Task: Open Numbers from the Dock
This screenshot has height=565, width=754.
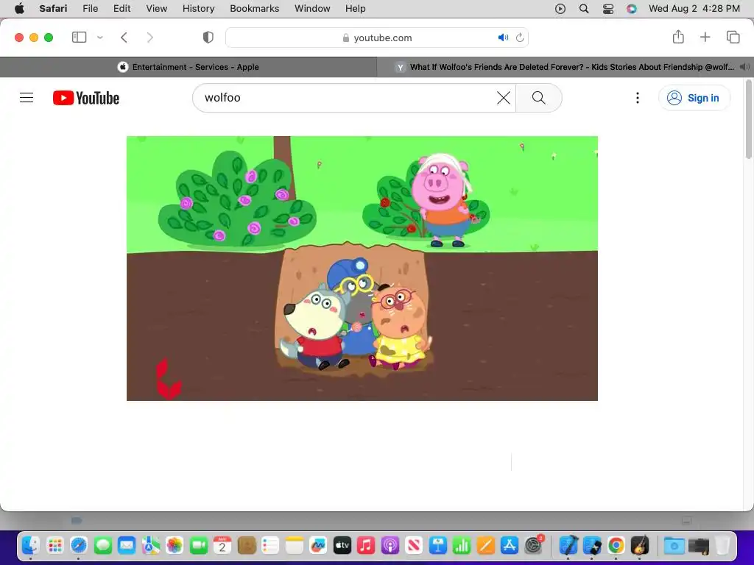Action: (x=462, y=545)
